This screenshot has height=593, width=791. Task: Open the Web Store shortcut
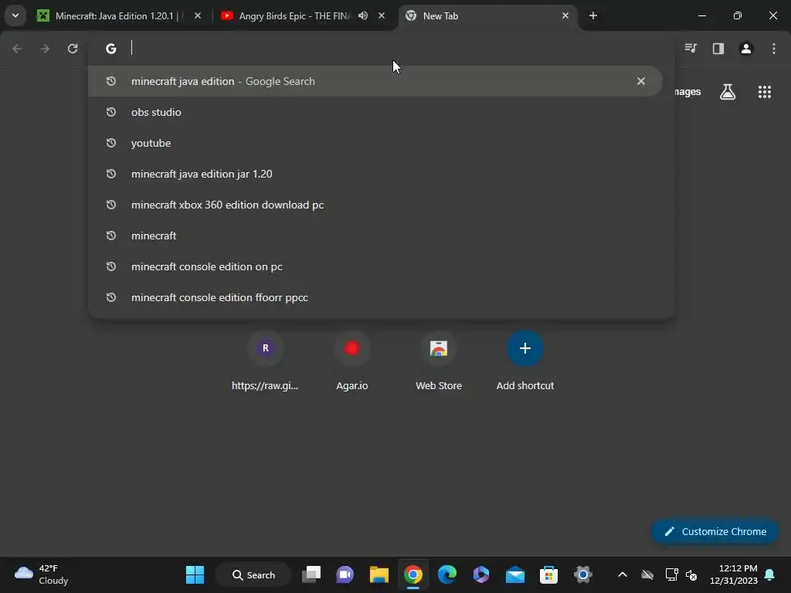[439, 361]
